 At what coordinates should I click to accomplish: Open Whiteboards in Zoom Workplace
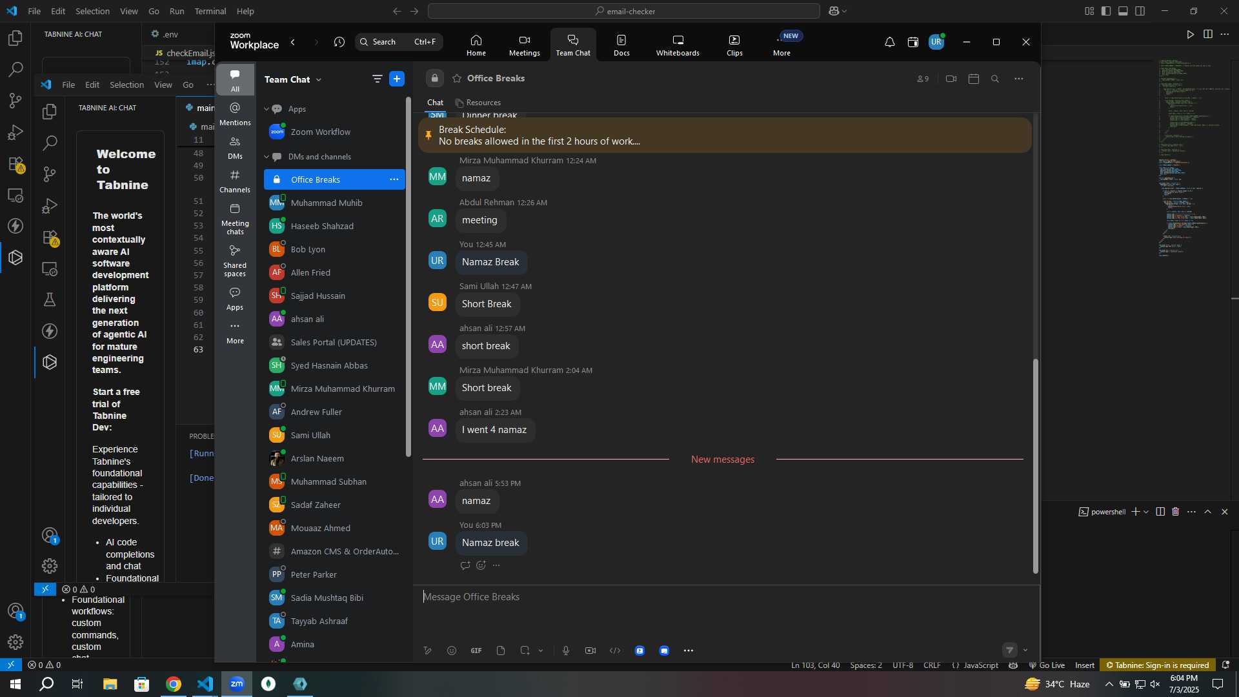pyautogui.click(x=678, y=45)
